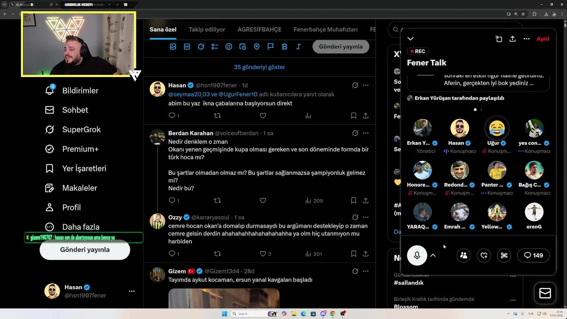The image size is (567, 319).
Task: Open space comments showing 149
Action: (x=533, y=255)
